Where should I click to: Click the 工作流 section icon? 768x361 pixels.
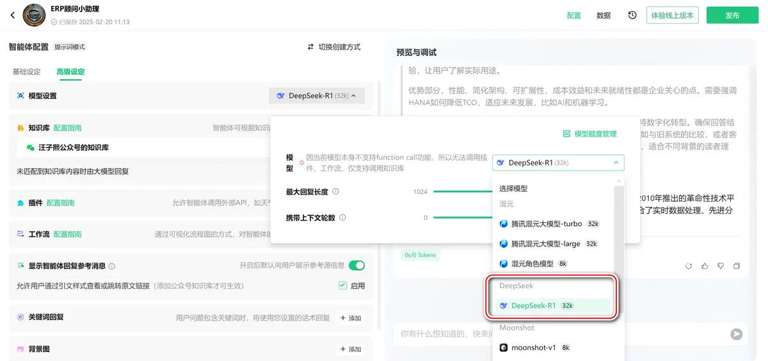[20, 234]
